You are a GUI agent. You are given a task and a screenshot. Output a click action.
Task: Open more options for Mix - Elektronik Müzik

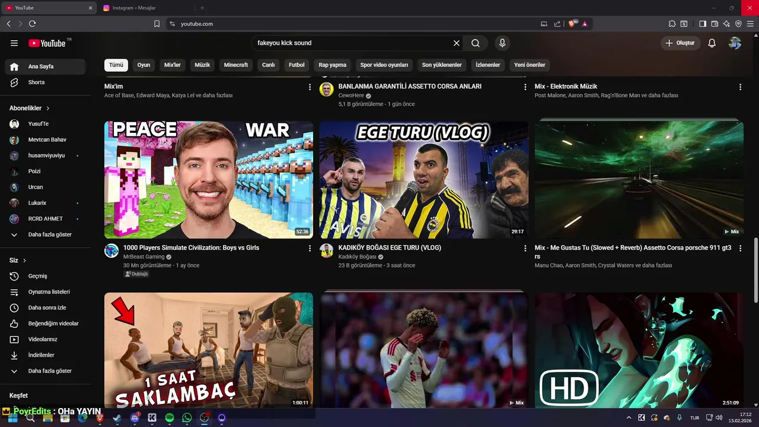pyautogui.click(x=740, y=87)
